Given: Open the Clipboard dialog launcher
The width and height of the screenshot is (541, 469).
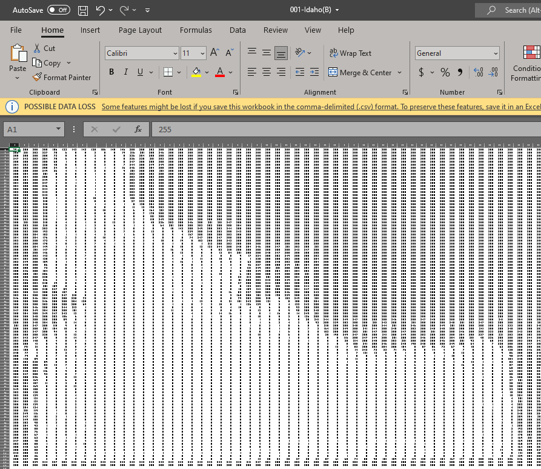Looking at the screenshot, I should point(95,92).
